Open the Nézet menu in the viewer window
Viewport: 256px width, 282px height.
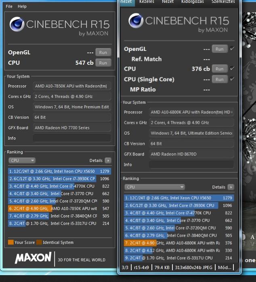(x=168, y=2)
